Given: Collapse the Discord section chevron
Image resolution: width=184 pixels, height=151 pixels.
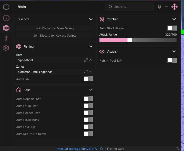Looking at the screenshot, I should point(91,19).
